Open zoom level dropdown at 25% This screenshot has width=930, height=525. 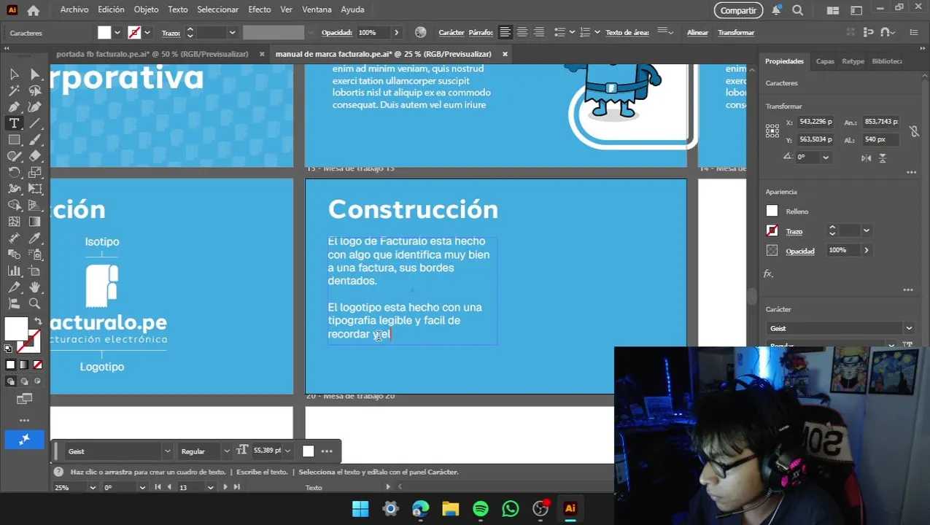click(92, 487)
